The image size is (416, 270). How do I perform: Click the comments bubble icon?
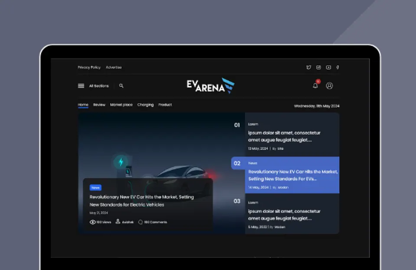(x=140, y=222)
